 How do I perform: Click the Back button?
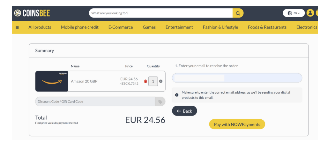click(x=184, y=111)
